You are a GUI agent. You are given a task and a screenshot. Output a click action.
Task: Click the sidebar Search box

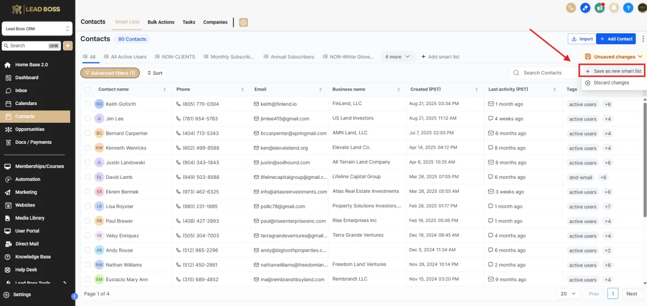[32, 46]
